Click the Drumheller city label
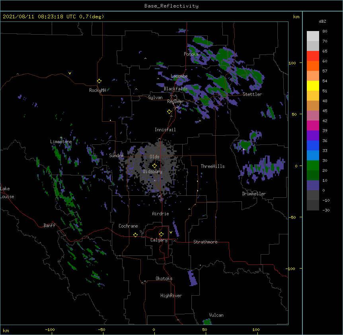Screen dimensions: 343x335 tap(254, 194)
